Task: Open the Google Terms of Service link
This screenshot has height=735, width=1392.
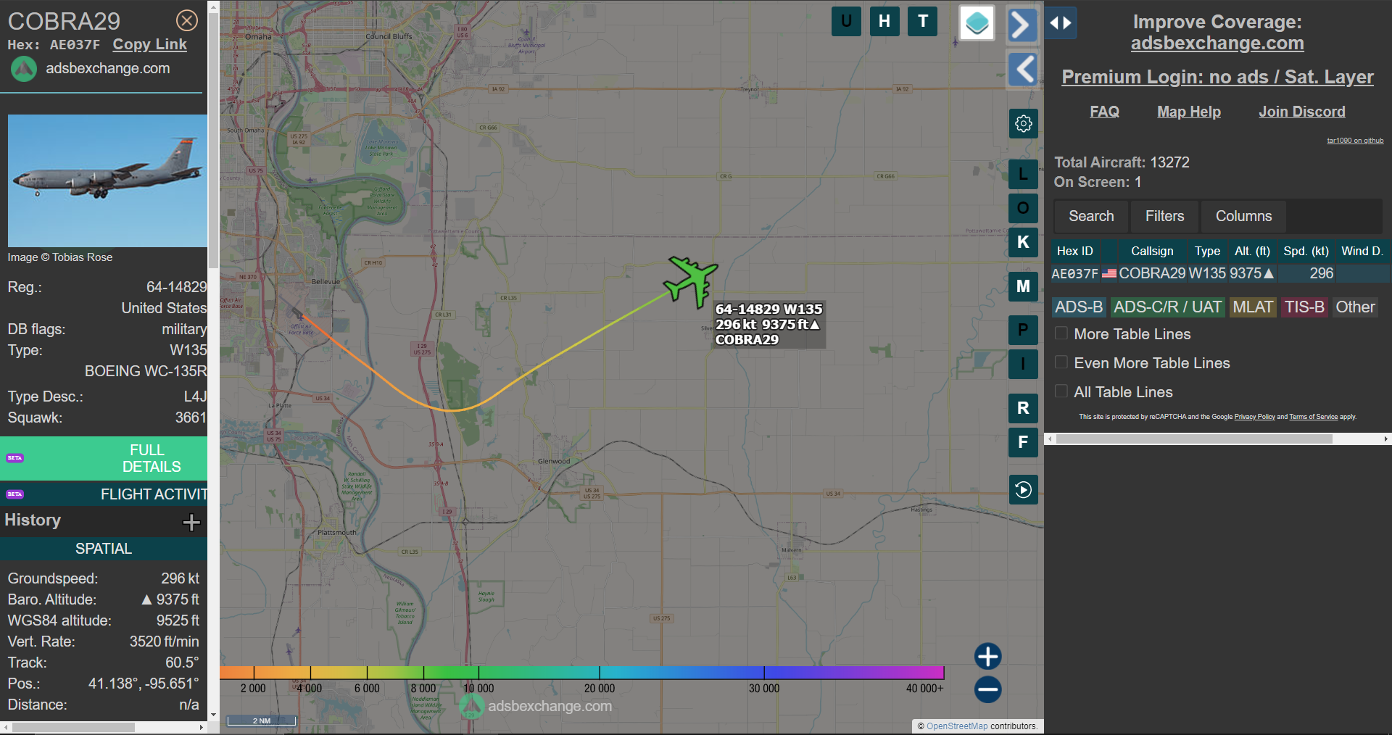Action: pyautogui.click(x=1313, y=417)
